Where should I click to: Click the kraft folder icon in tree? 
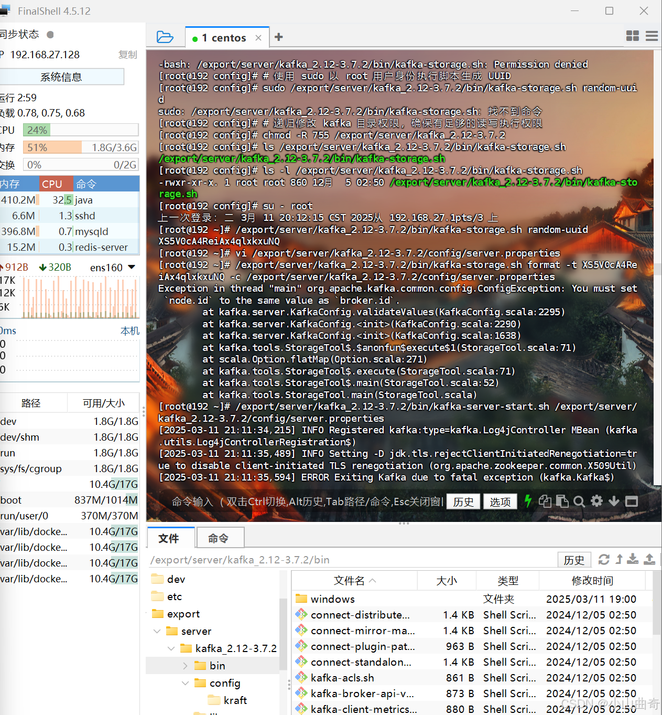[x=214, y=700]
